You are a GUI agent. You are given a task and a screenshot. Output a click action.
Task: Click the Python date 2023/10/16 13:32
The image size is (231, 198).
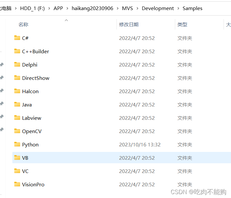pos(140,145)
